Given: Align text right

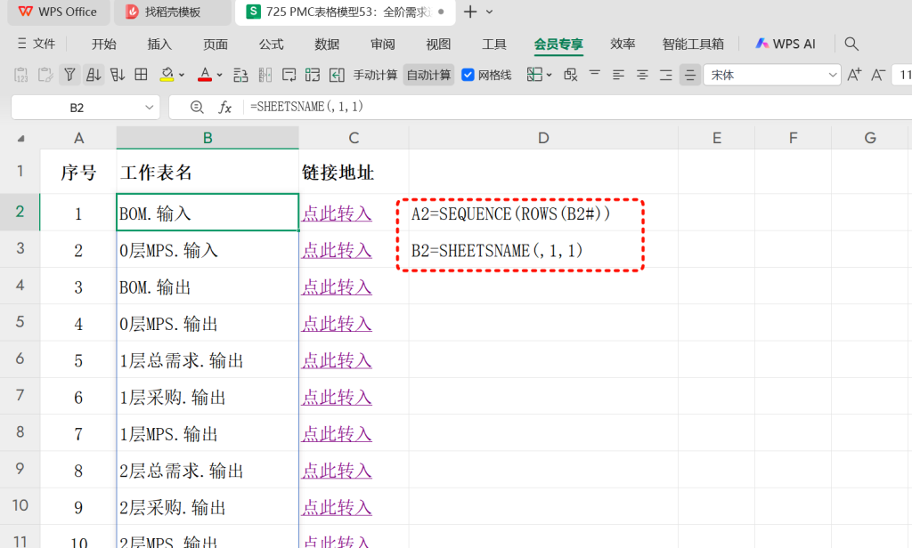Looking at the screenshot, I should pyautogui.click(x=666, y=75).
